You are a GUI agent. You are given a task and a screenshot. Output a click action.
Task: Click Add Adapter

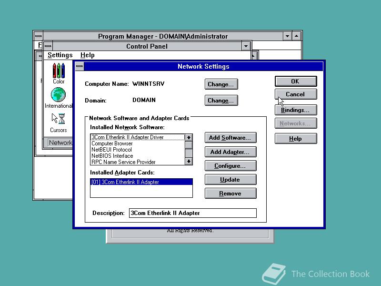231,152
